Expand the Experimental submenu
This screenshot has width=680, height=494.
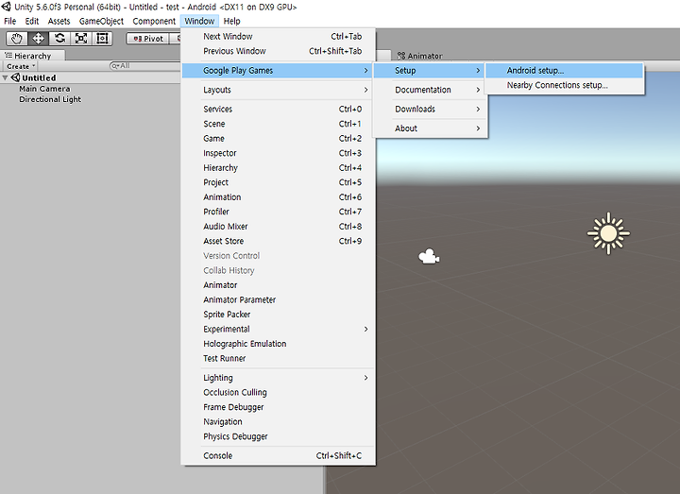point(278,330)
